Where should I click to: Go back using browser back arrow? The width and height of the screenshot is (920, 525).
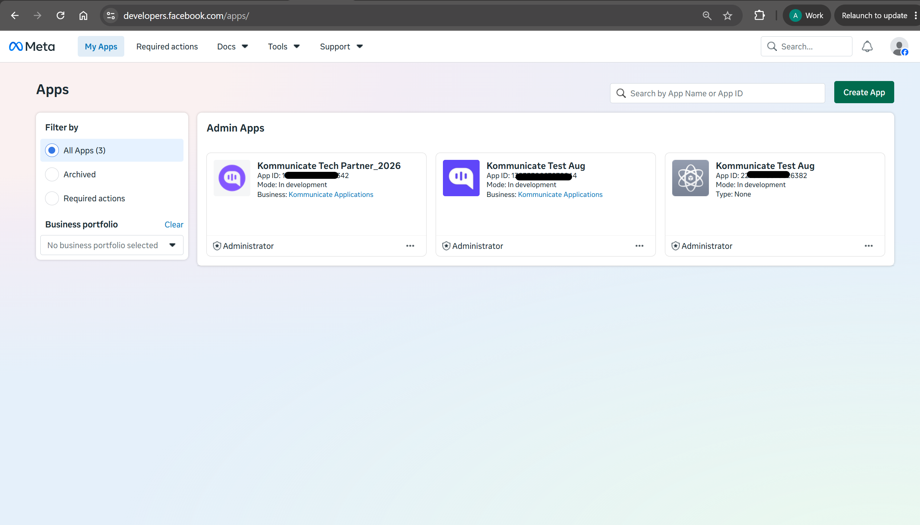click(15, 16)
